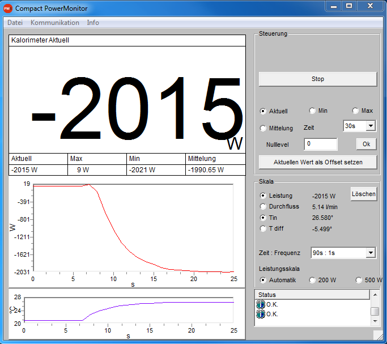This screenshot has width=387, height=344.
Task: Click the Löschen button
Action: 363,194
